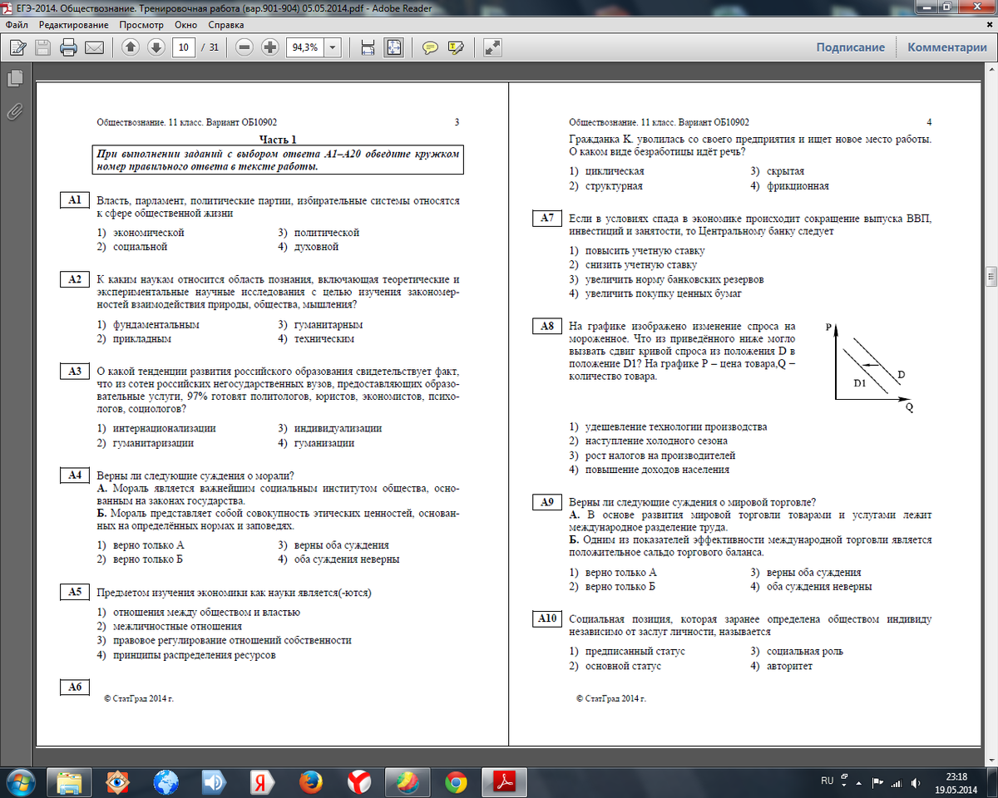Click the demand curve graph in A8
998x798 pixels.
point(871,367)
